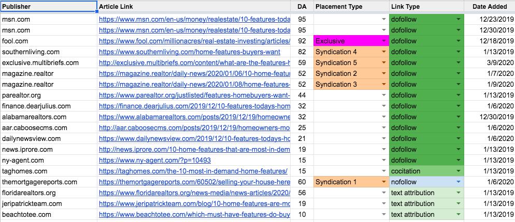This screenshot has width=515, height=222.
Task: Click the DA value 82 cell
Action: point(302,52)
